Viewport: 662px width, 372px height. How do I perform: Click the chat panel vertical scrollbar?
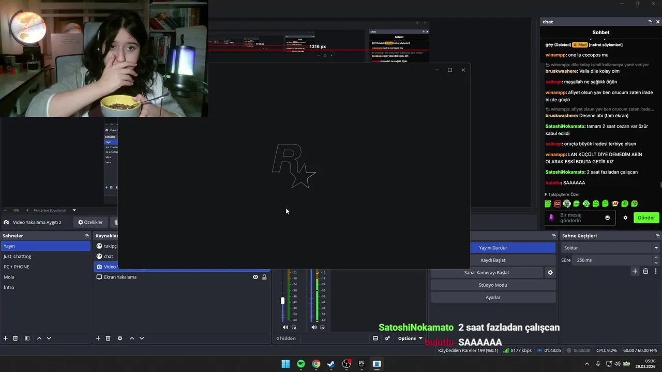click(660, 184)
